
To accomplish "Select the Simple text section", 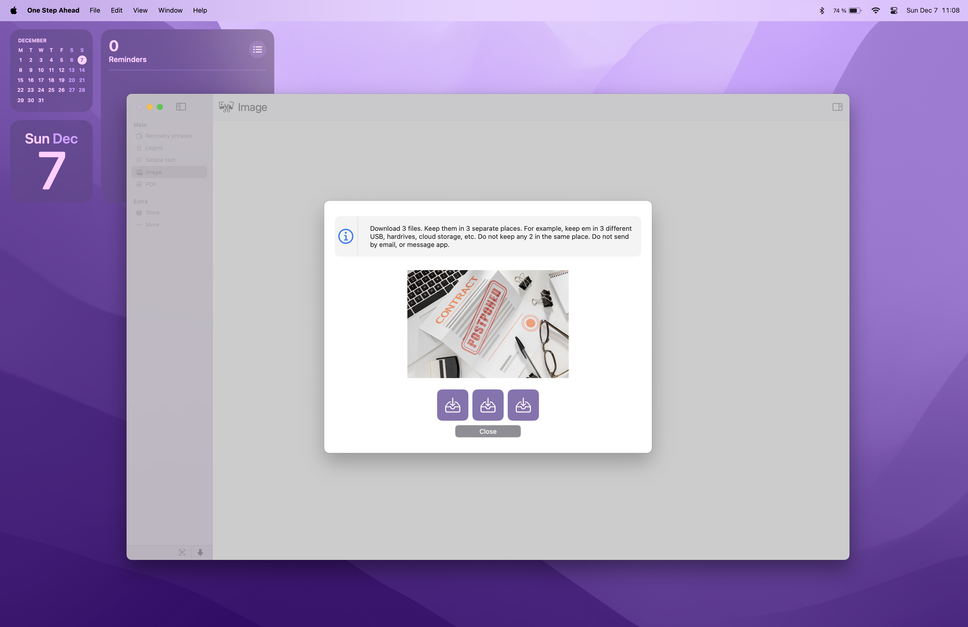I will 159,159.
